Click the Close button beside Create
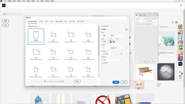Viewport: 185px width, 104px height. pyautogui.click(x=124, y=82)
